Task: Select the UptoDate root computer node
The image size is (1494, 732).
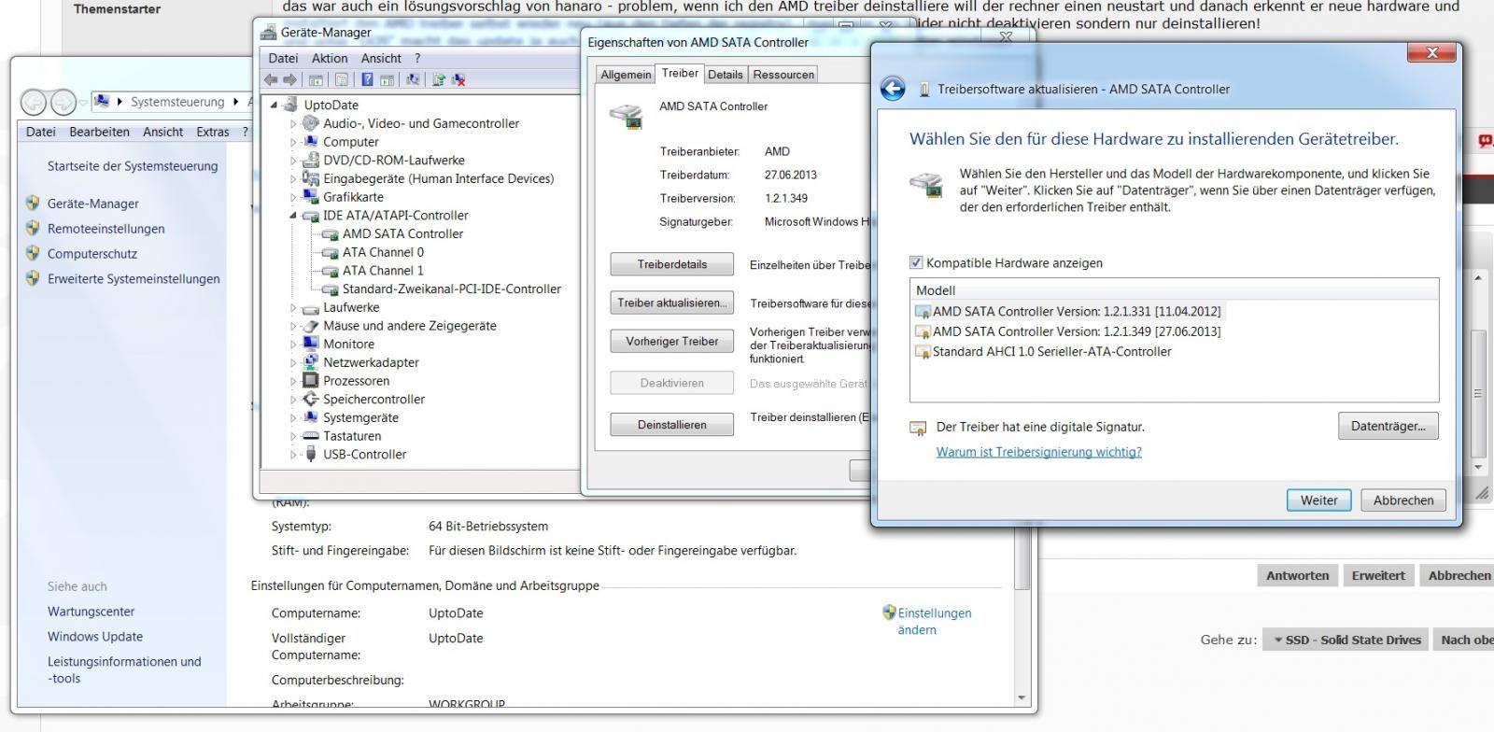Action: coord(331,105)
